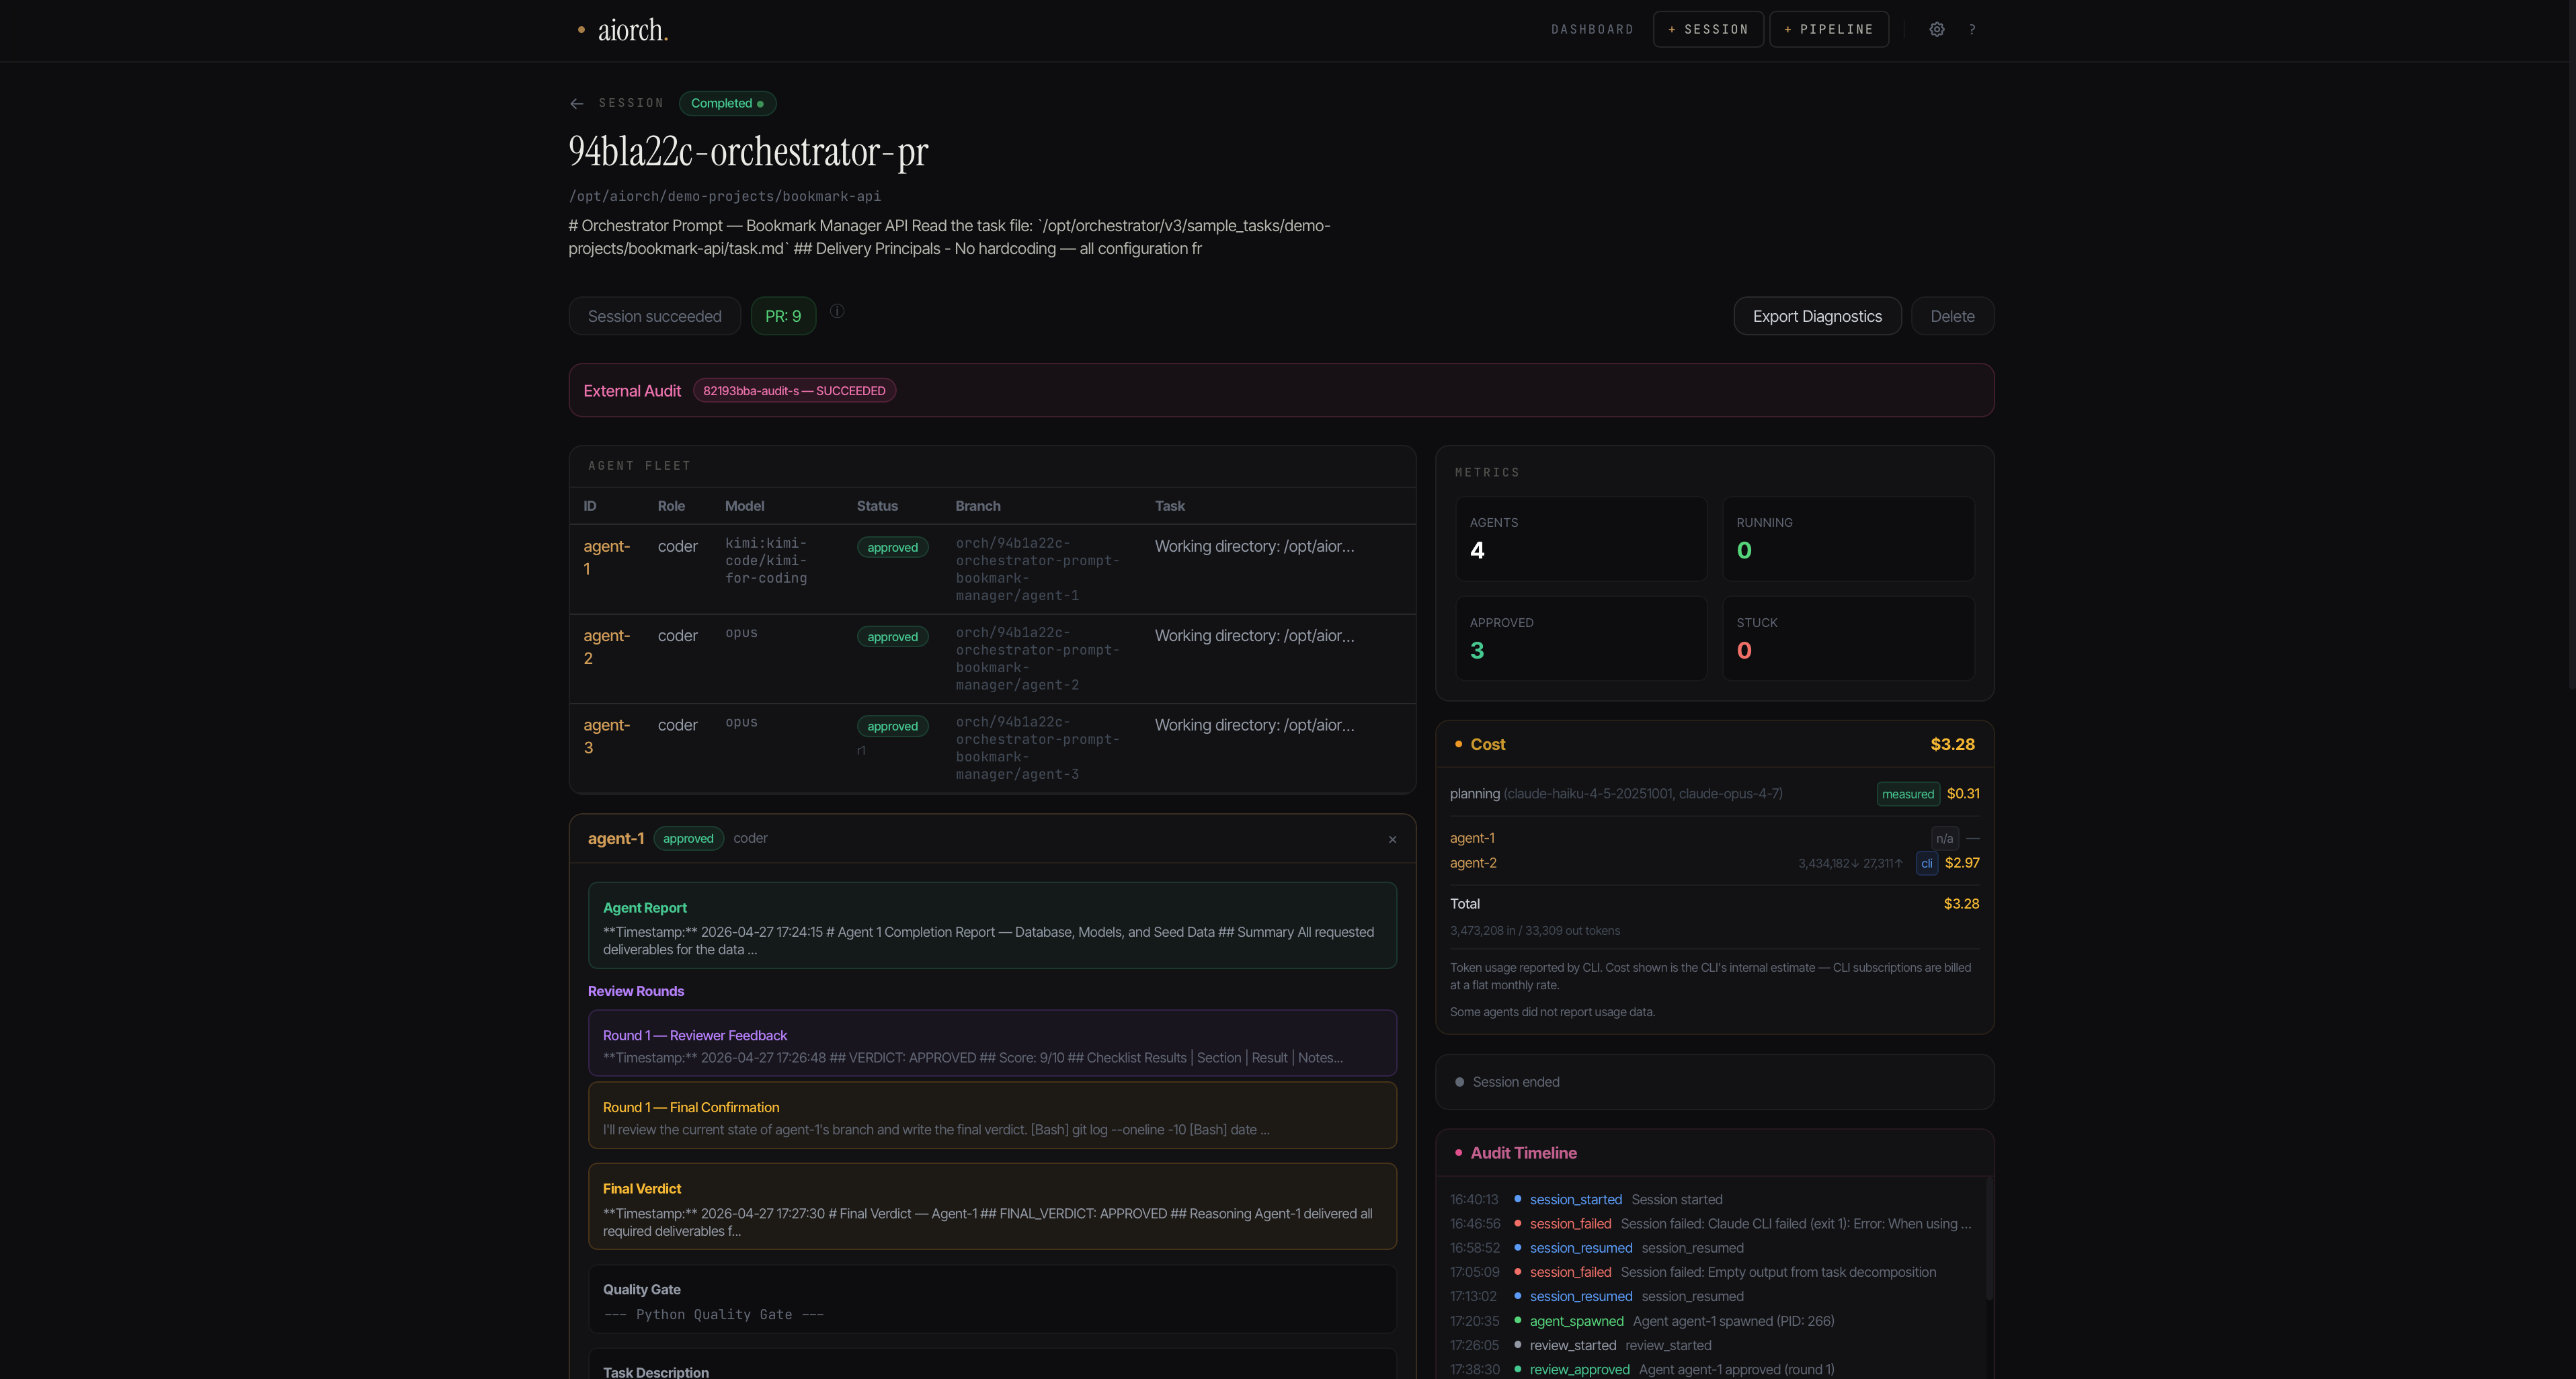The image size is (2576, 1379).
Task: Click the + SESSION nav button
Action: [1707, 29]
